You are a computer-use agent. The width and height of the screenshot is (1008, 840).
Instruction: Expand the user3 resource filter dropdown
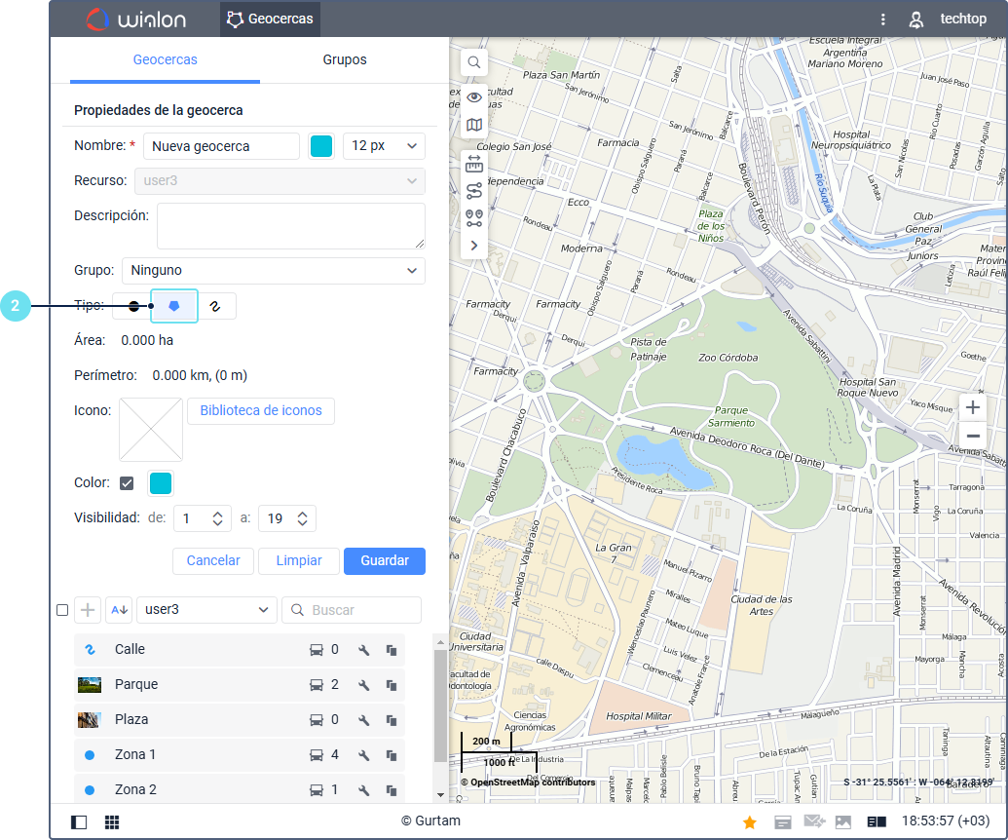coord(206,610)
